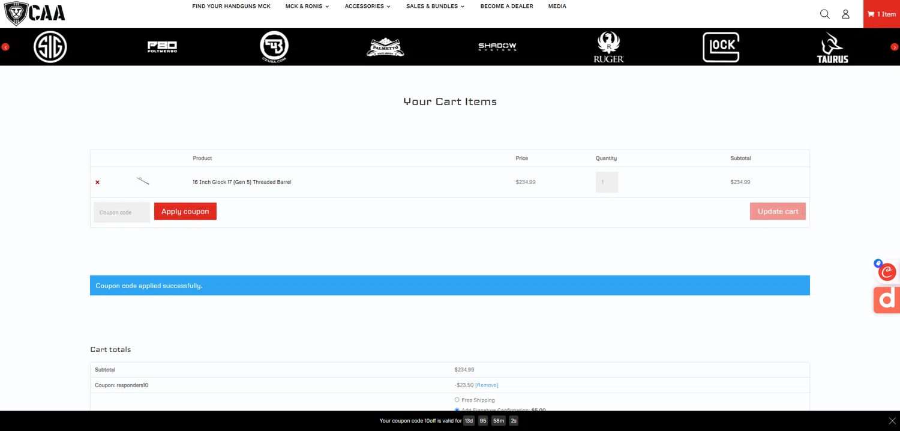Select the Add Signature Confirmation radio option
Image resolution: width=900 pixels, height=431 pixels.
[457, 410]
